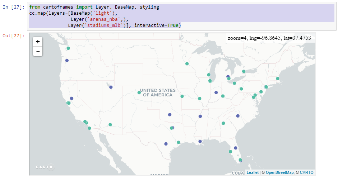Select green point near Phoenix
The image size is (338, 181).
tap(110, 125)
